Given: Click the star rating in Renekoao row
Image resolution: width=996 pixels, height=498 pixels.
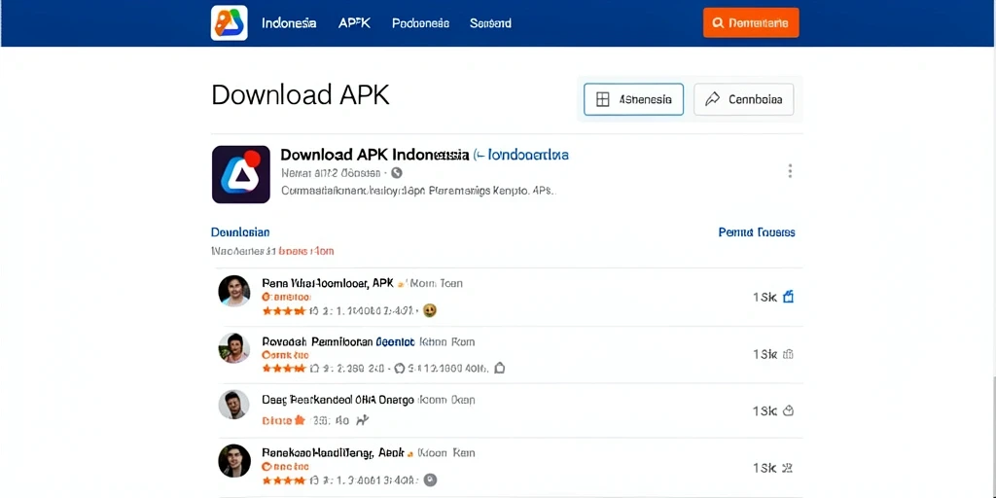Looking at the screenshot, I should [284, 480].
